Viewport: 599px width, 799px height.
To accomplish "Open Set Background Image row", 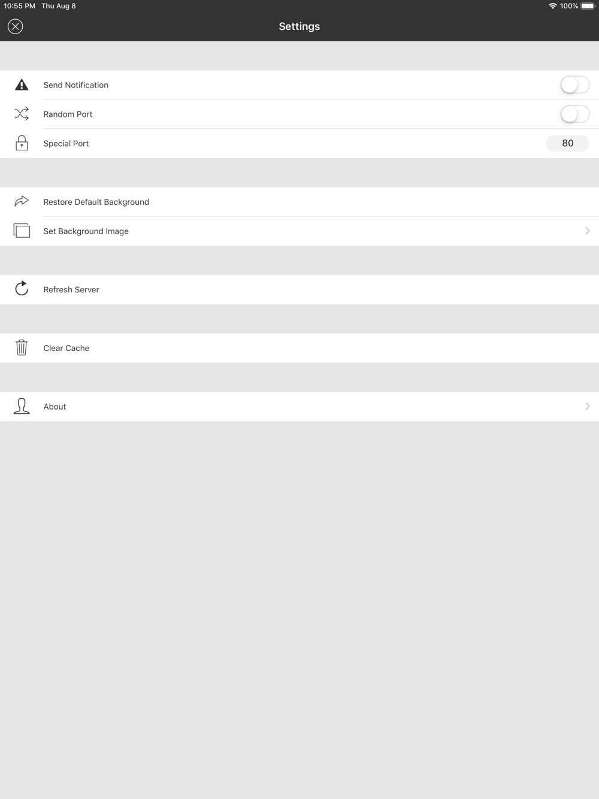I will (x=299, y=231).
